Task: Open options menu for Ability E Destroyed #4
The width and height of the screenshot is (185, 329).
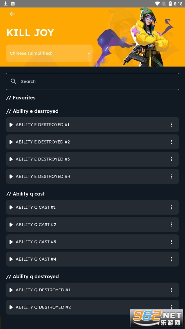Action: 171,176
